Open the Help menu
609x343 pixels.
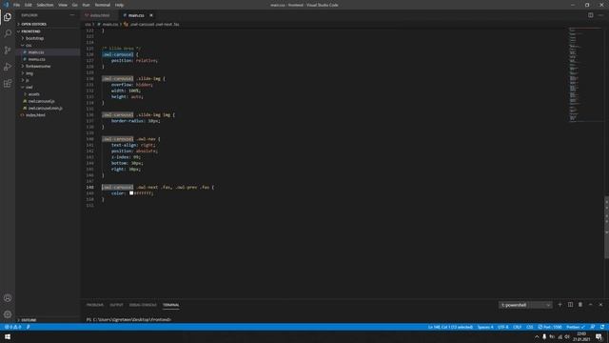pos(119,5)
